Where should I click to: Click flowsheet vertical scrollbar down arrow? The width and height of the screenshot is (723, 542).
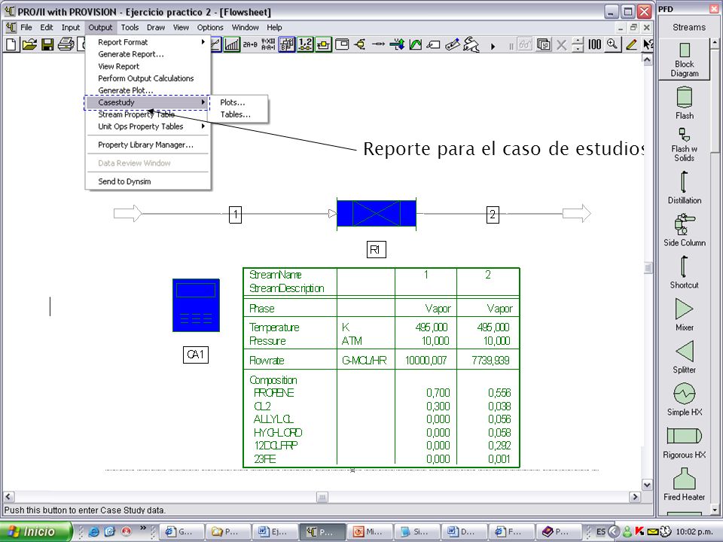pos(647,485)
